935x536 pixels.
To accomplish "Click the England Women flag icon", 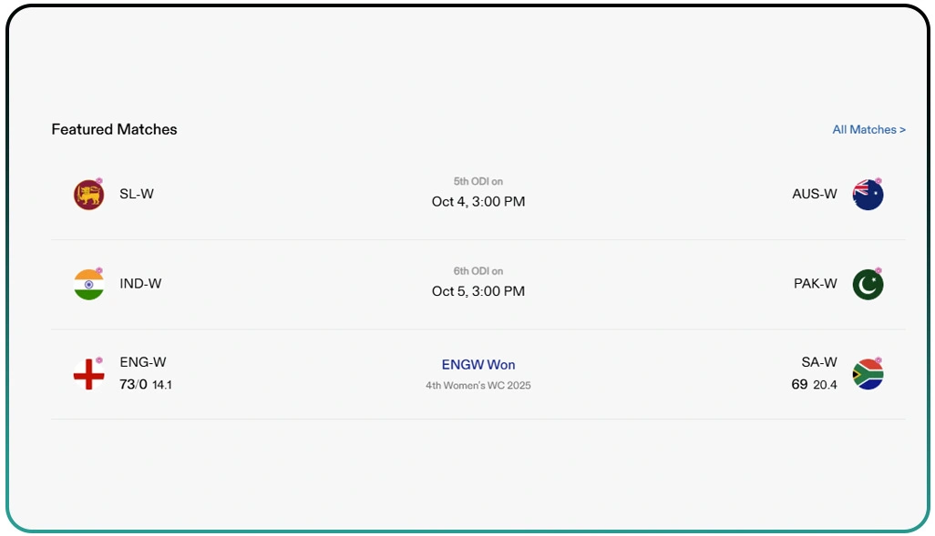I will 88,374.
